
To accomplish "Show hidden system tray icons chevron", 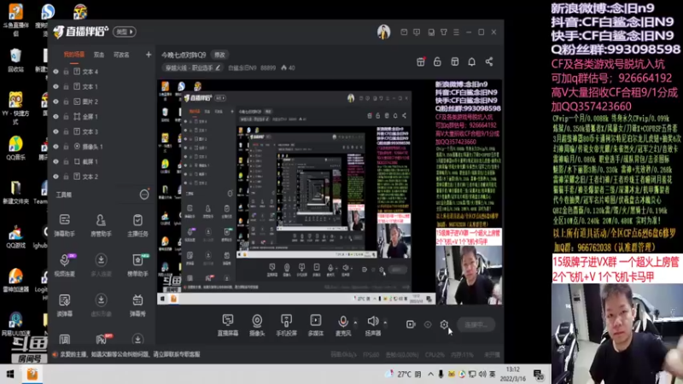I will pos(430,374).
